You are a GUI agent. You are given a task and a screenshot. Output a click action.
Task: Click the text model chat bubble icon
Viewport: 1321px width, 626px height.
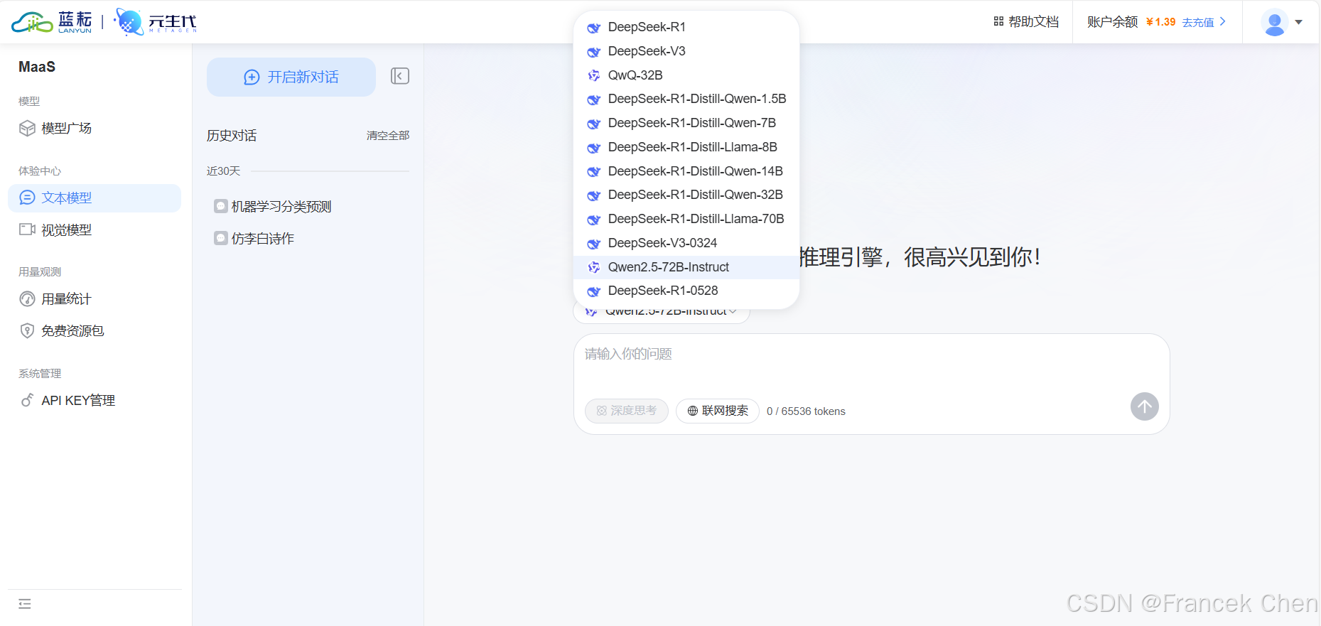pyautogui.click(x=27, y=198)
